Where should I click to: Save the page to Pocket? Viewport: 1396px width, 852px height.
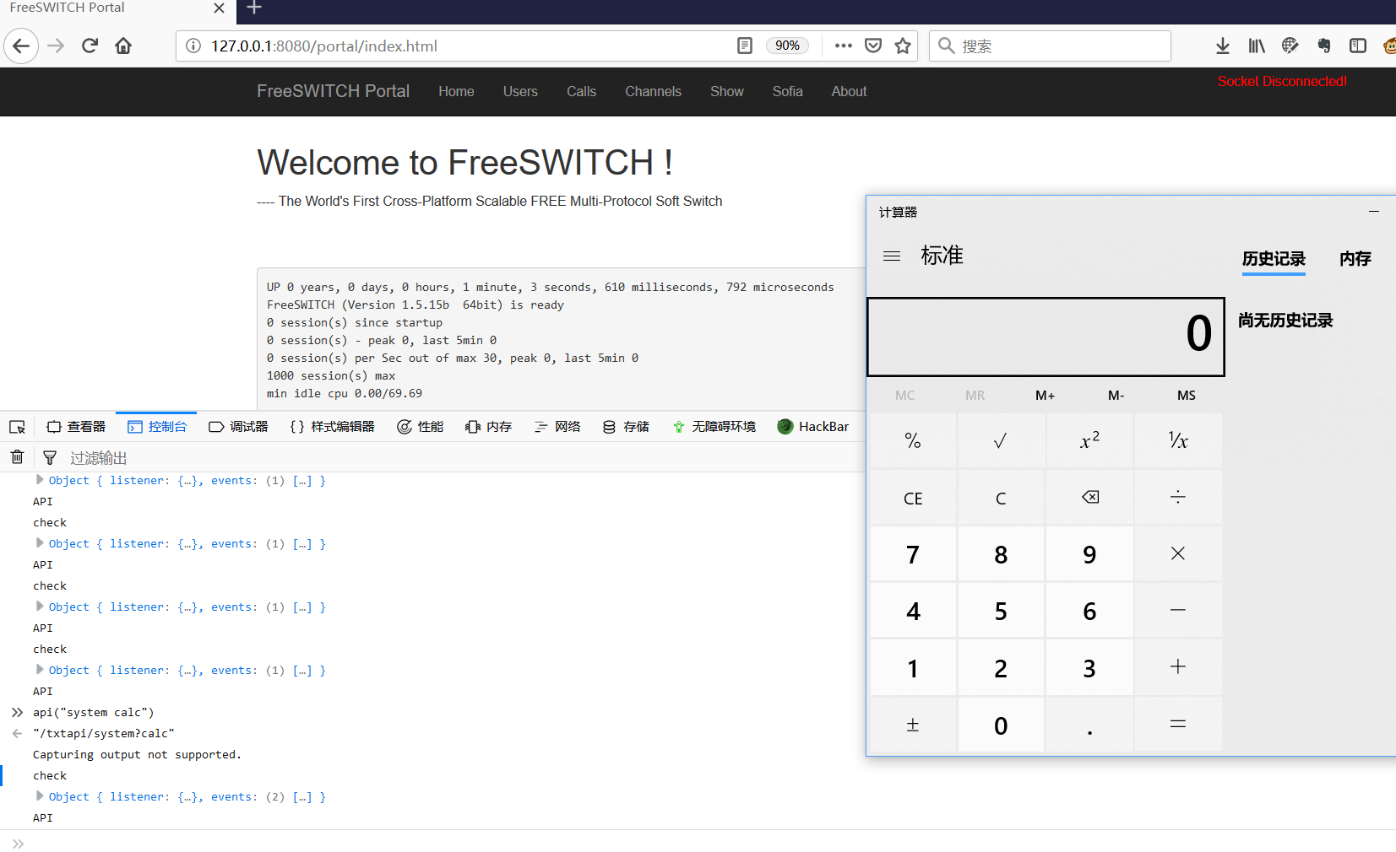coord(873,46)
